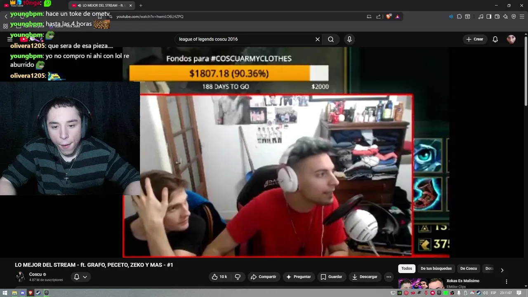Open Brave browser from the taskbar
Viewport: 528px width, 297px height.
click(x=31, y=293)
